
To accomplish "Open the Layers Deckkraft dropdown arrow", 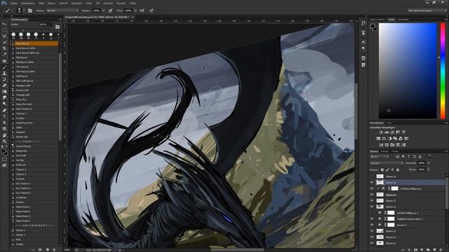I will pos(429,163).
